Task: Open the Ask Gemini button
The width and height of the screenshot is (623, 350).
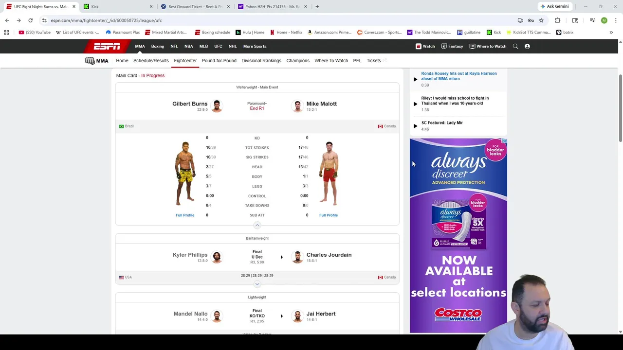Action: (554, 7)
